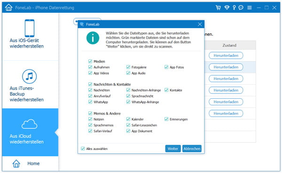The width and height of the screenshot is (282, 173).
Task: Toggle the Notizen checkbox
Action: click(90, 119)
